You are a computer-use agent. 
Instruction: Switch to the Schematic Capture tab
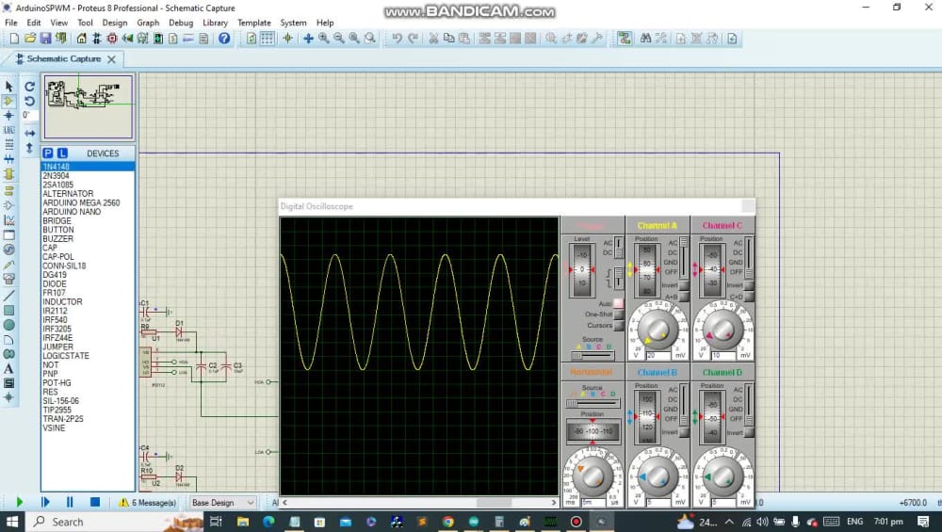pos(64,58)
